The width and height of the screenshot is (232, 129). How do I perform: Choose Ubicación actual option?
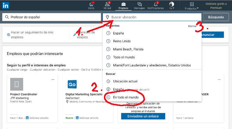152,81
